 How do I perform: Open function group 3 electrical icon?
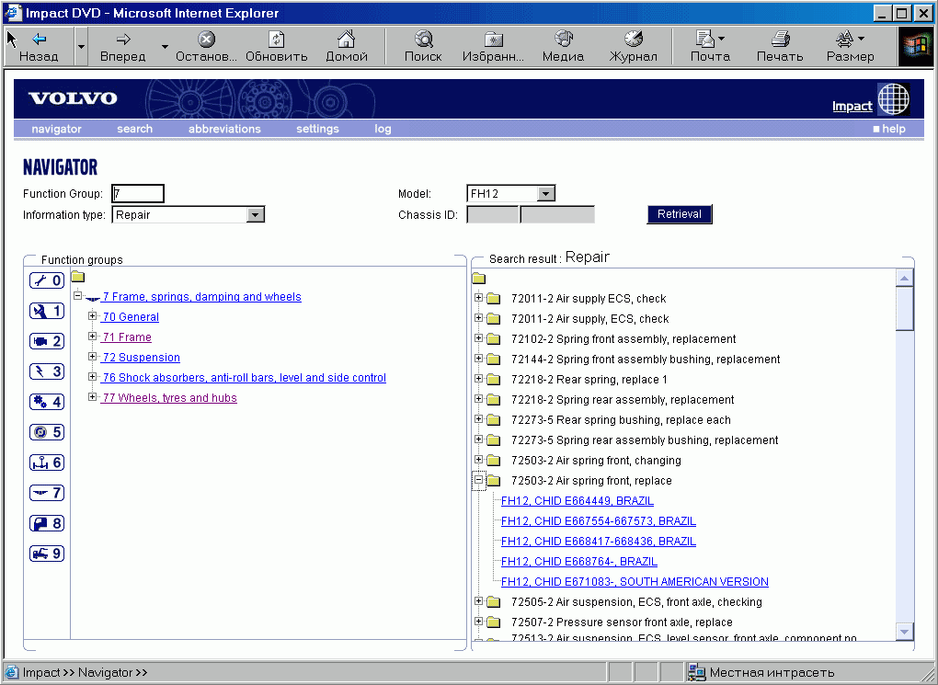pyautogui.click(x=47, y=371)
